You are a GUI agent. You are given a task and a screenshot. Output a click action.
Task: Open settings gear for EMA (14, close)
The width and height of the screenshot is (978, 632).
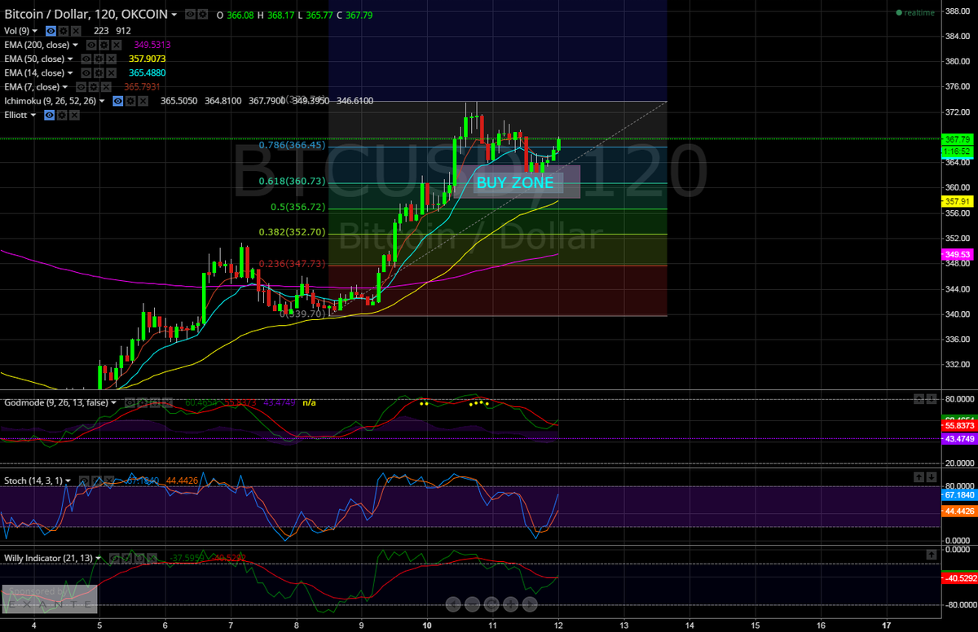99,72
